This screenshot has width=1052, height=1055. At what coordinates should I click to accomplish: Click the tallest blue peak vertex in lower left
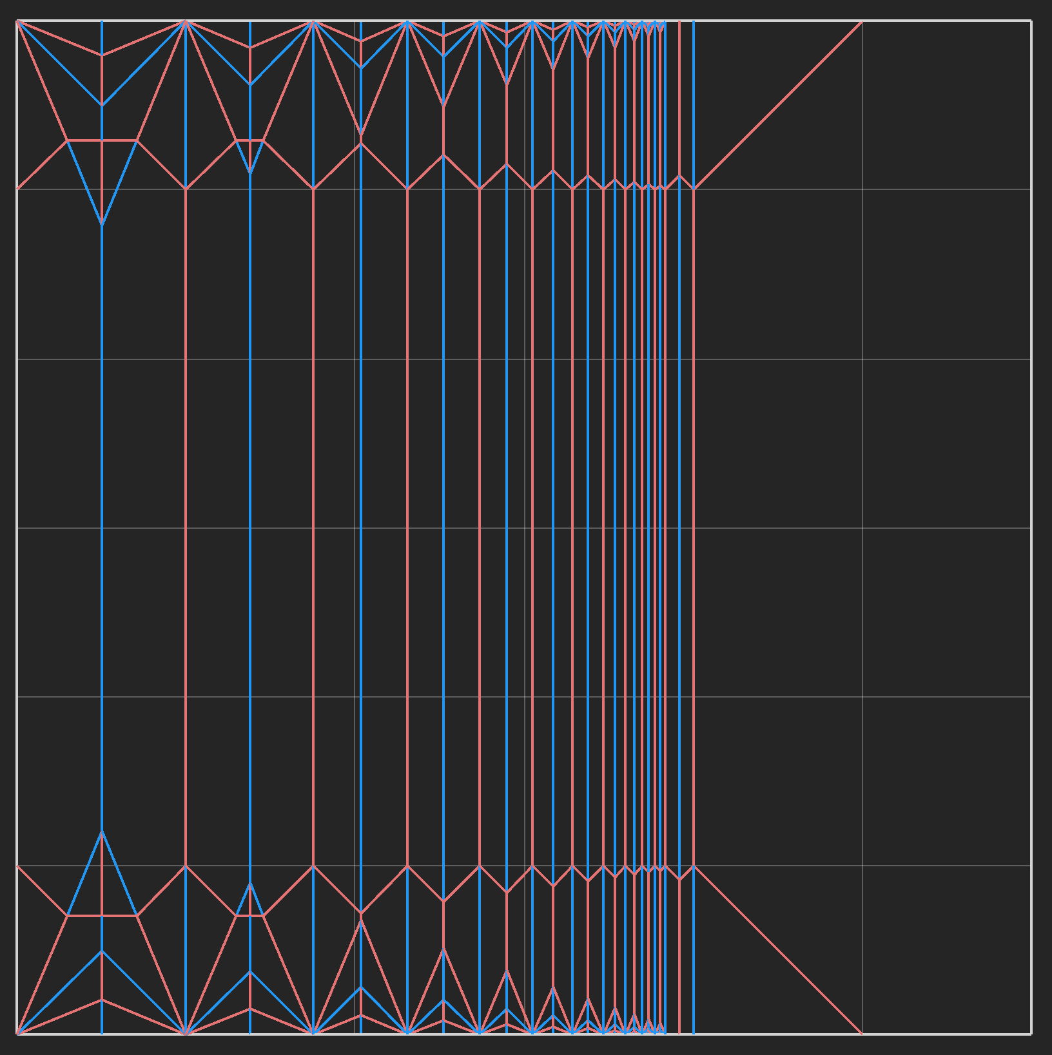click(102, 831)
